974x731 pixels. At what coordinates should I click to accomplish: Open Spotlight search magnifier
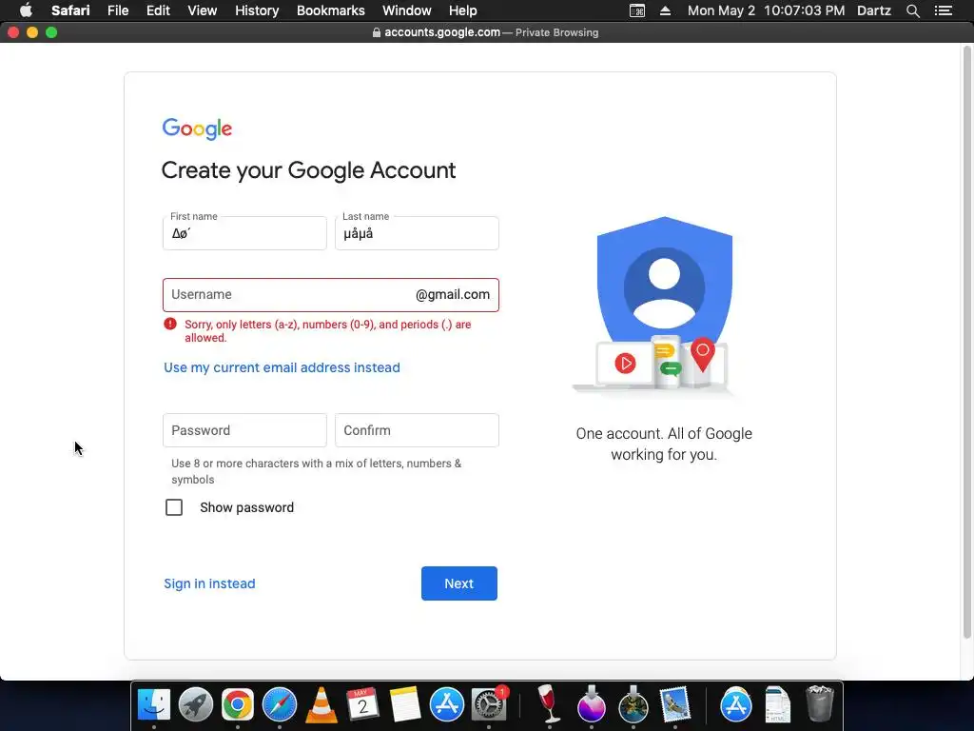coord(912,10)
